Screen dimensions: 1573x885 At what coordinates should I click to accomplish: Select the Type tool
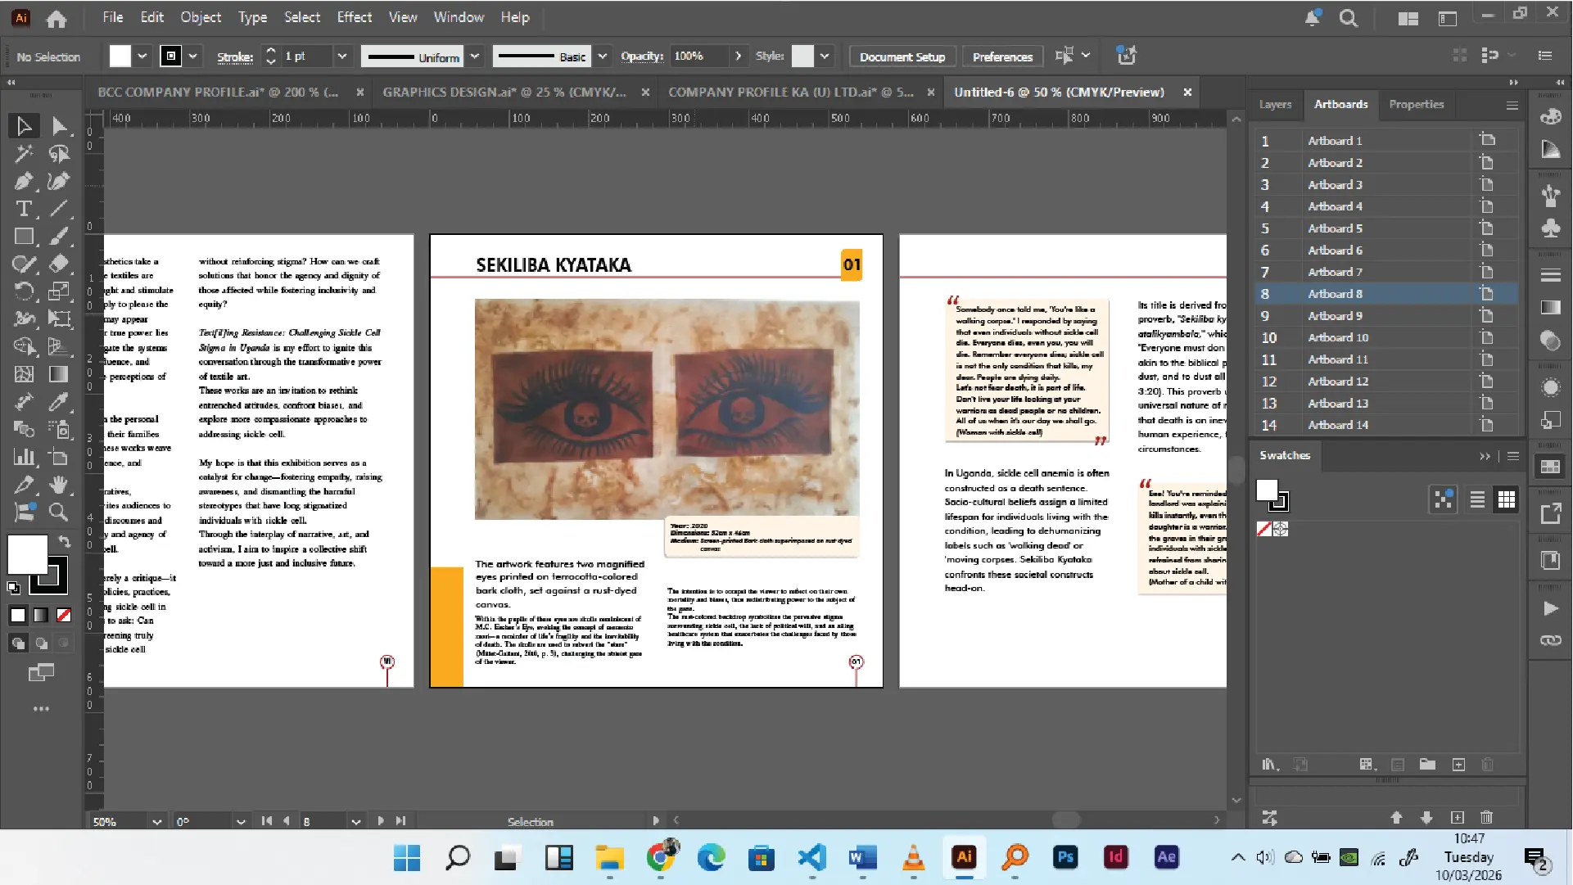(24, 209)
